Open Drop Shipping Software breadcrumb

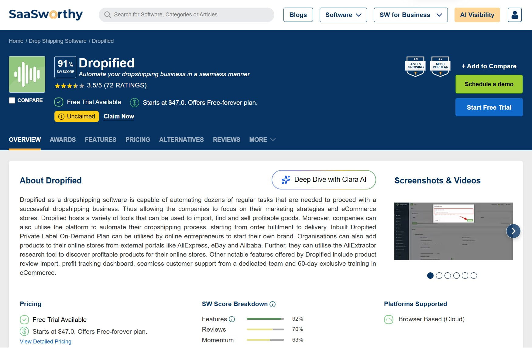tap(57, 41)
